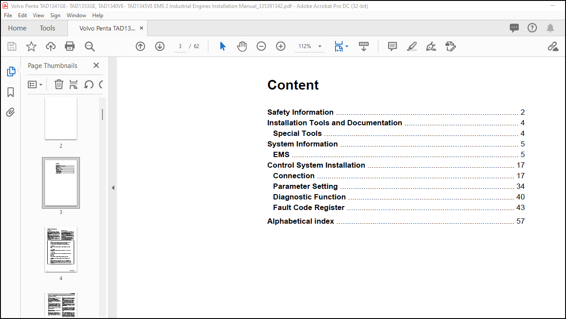
Task: Zoom out with minus icon
Action: pyautogui.click(x=261, y=46)
